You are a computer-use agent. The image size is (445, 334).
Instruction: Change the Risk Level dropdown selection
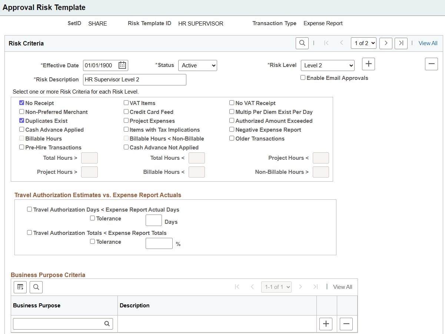[328, 65]
